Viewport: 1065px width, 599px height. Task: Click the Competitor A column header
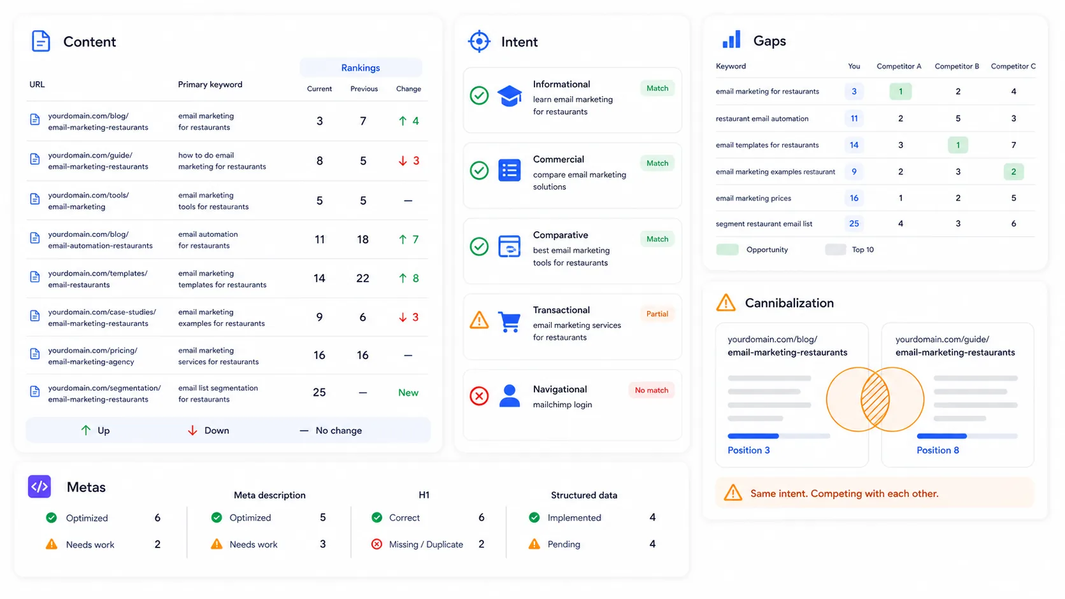tap(899, 66)
